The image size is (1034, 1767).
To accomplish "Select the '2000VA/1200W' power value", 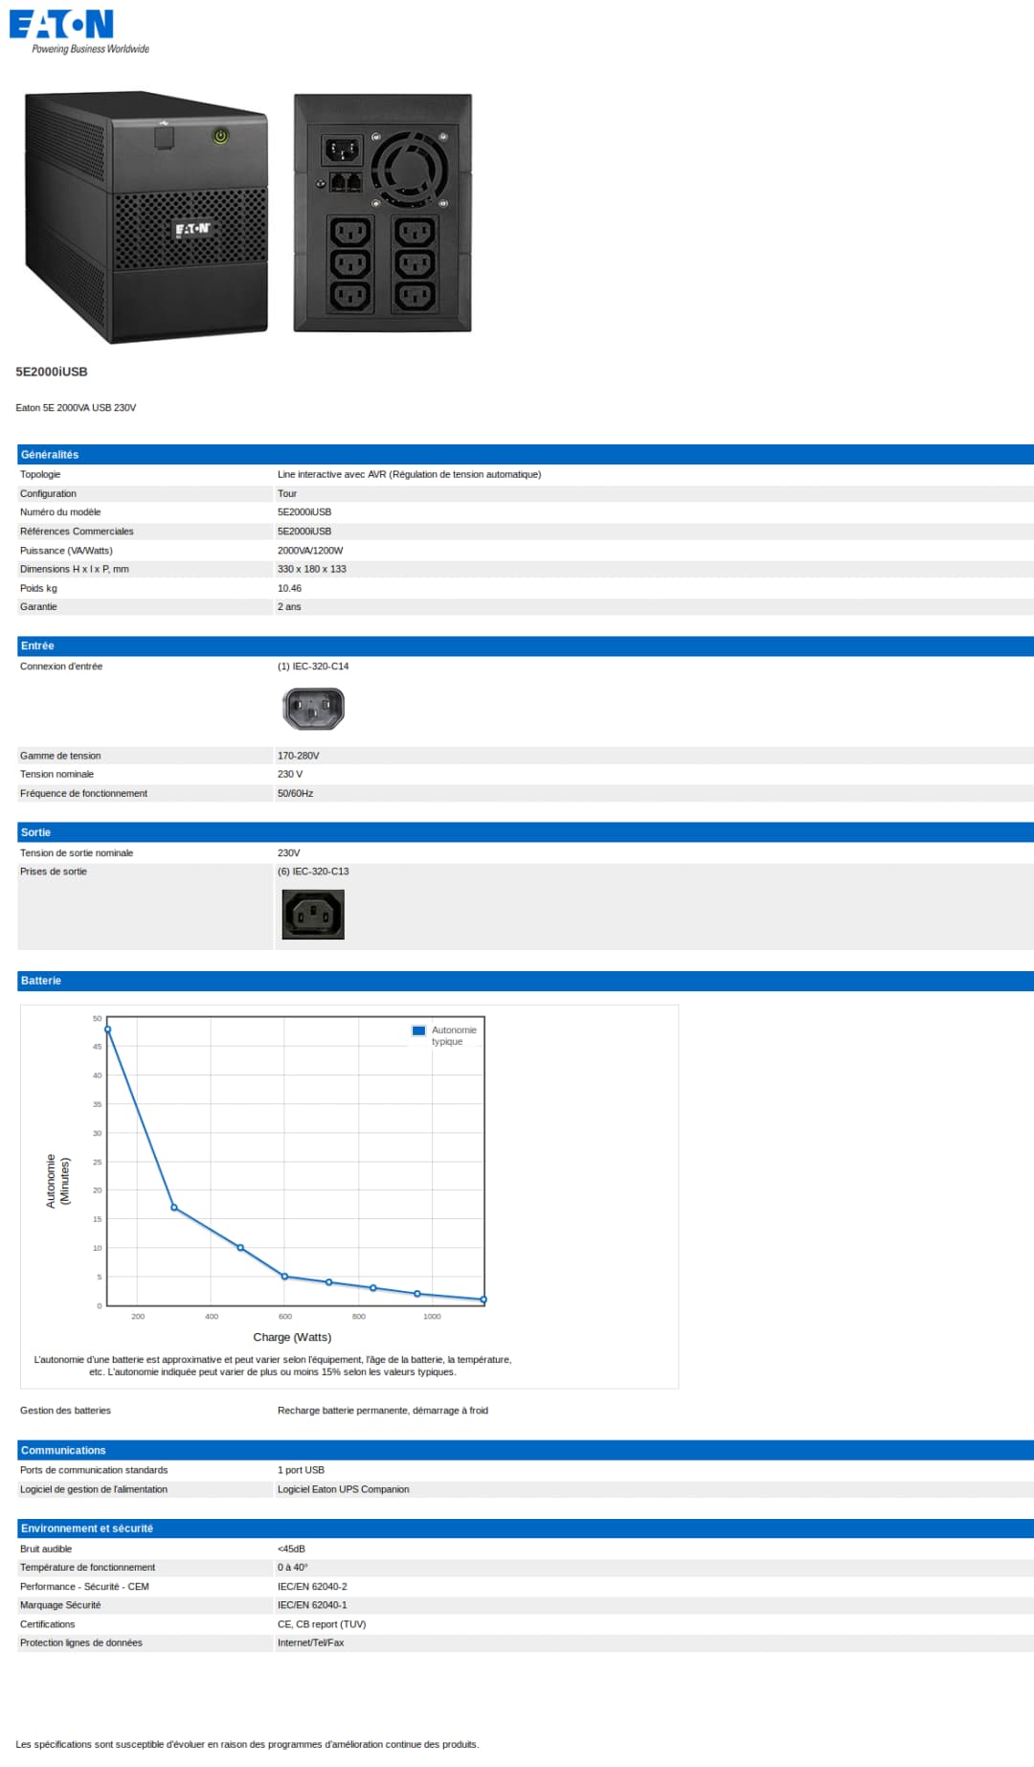I will tap(310, 551).
